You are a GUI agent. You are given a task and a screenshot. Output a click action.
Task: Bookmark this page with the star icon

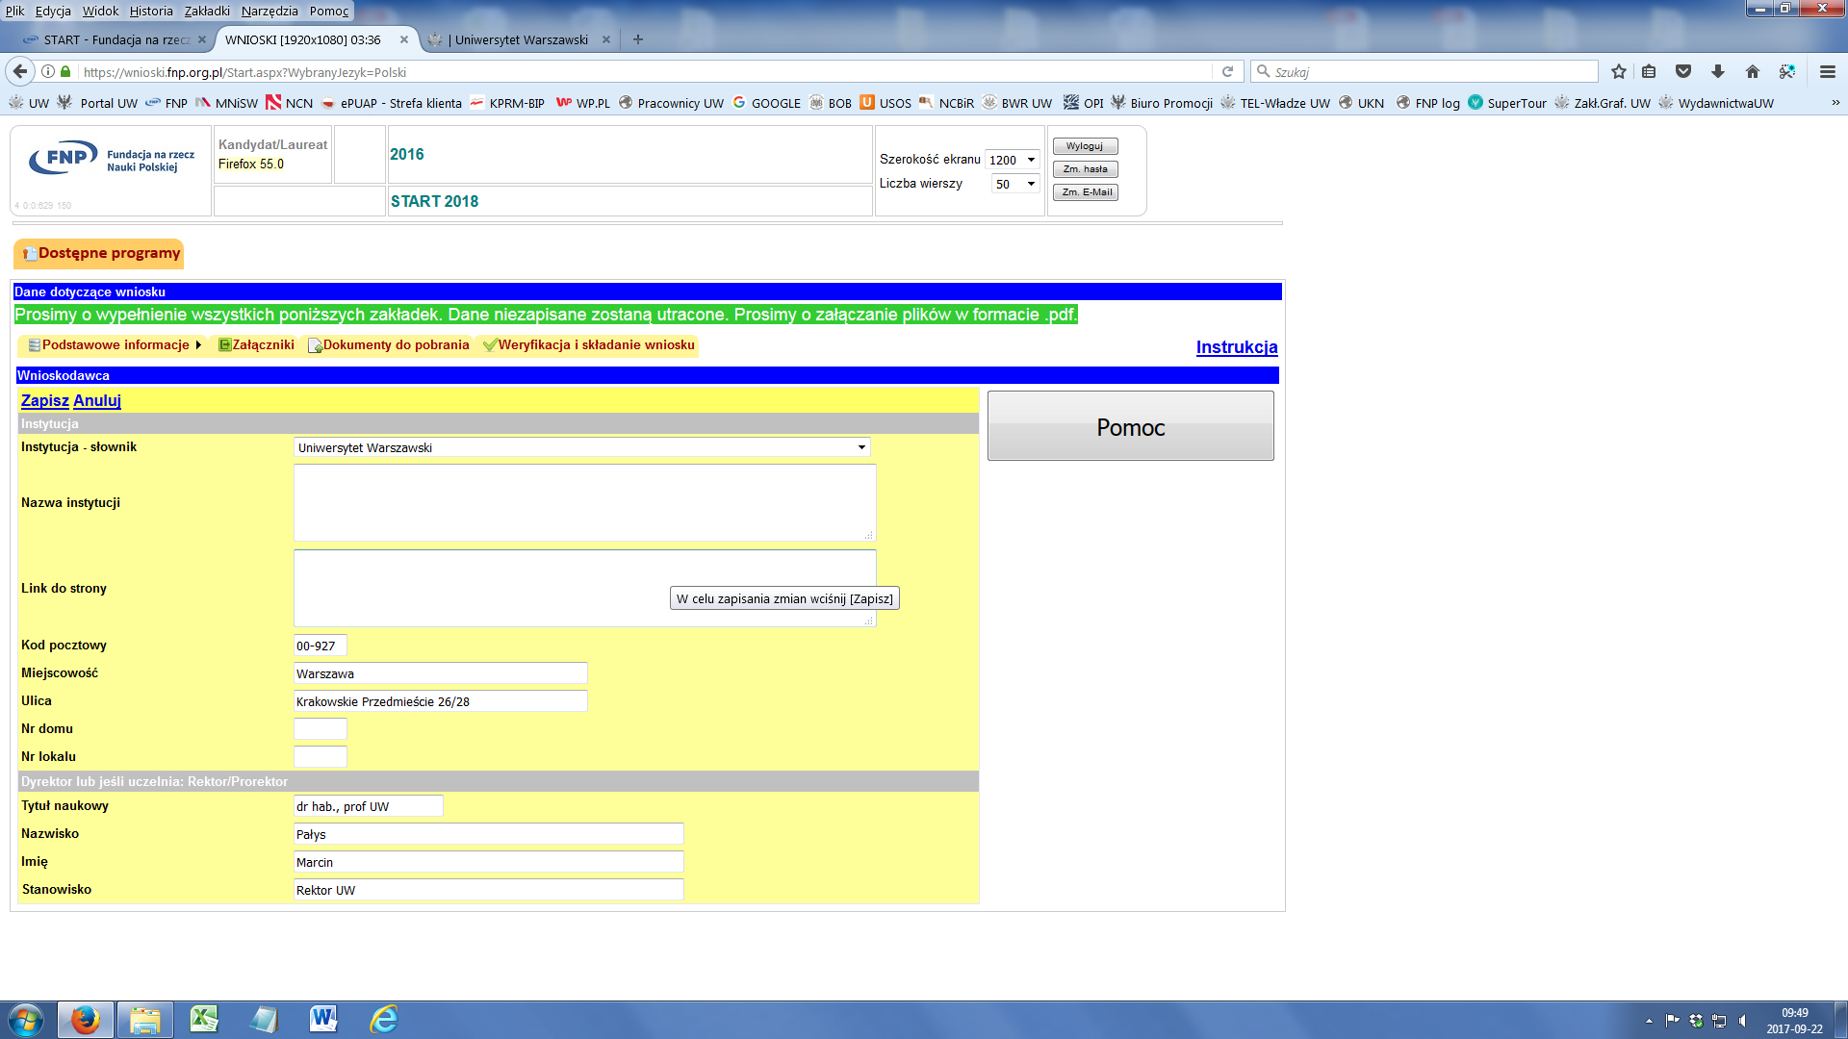pyautogui.click(x=1619, y=71)
